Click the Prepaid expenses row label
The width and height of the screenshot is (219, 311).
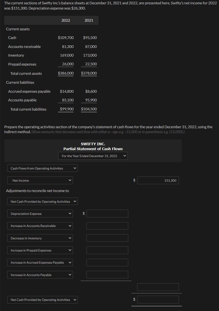22,64
